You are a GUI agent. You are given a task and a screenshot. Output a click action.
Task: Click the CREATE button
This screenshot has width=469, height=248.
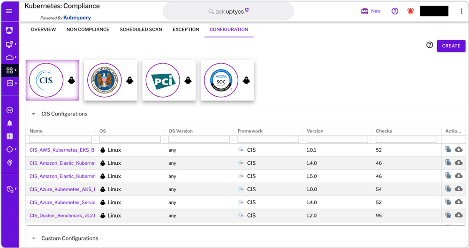451,46
